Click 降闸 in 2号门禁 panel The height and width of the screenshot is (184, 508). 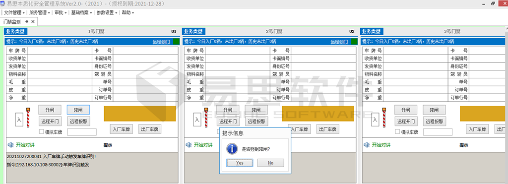coord(256,110)
